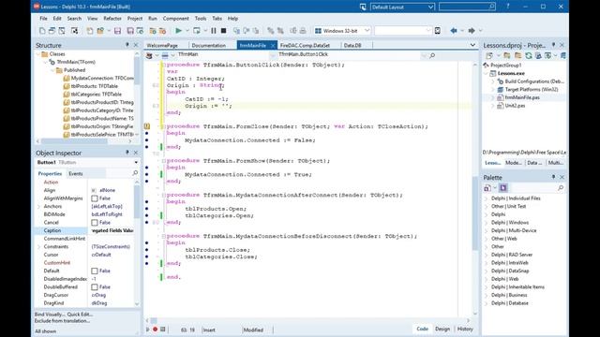Pin the Object Inspector panel
This screenshot has height=337, width=600.
click(x=127, y=153)
